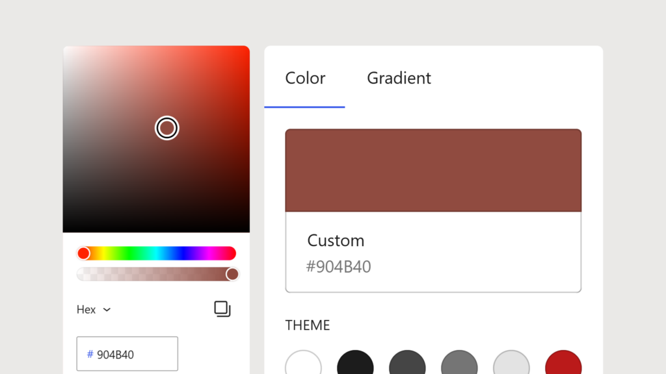Click the hex value input field

(127, 354)
